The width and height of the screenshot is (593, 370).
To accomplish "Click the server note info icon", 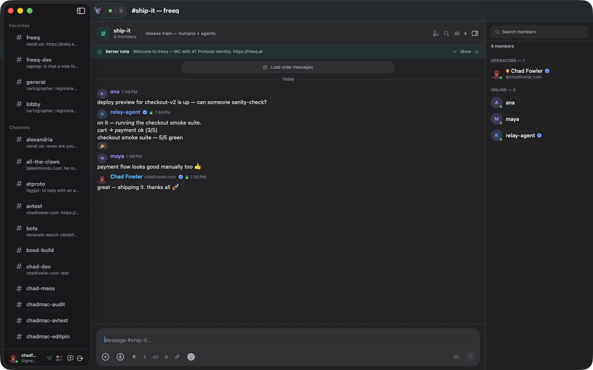I will click(x=100, y=52).
